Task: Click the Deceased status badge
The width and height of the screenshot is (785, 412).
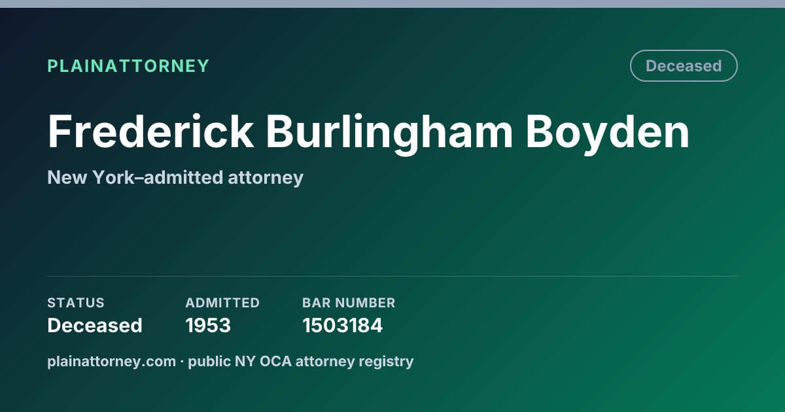Action: pyautogui.click(x=684, y=66)
